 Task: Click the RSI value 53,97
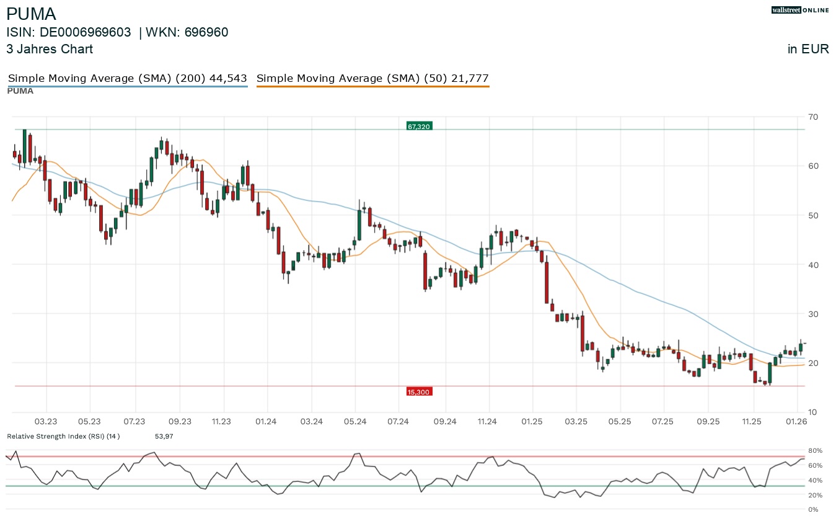point(164,437)
